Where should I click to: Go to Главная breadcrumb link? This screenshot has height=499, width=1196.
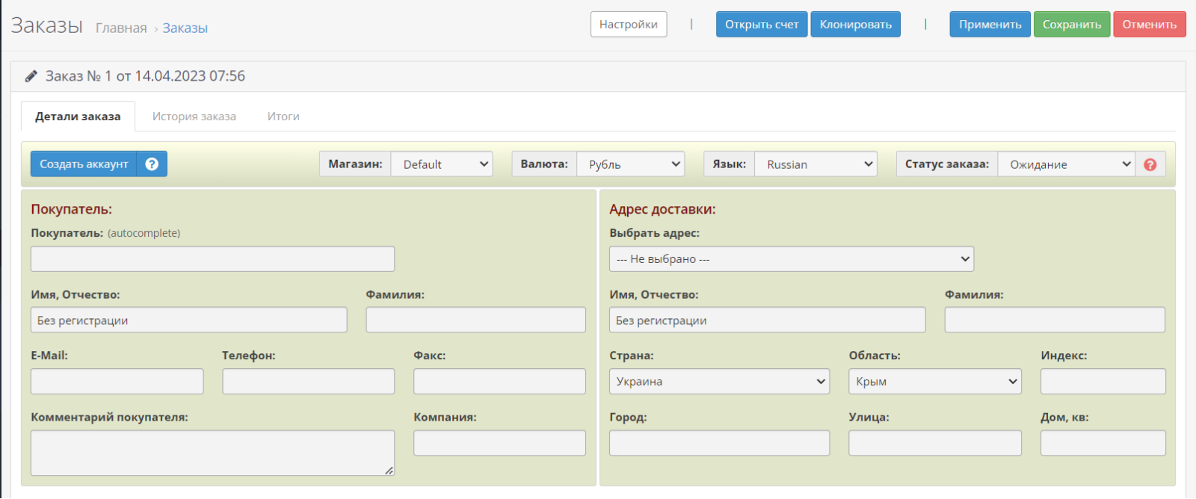[121, 28]
